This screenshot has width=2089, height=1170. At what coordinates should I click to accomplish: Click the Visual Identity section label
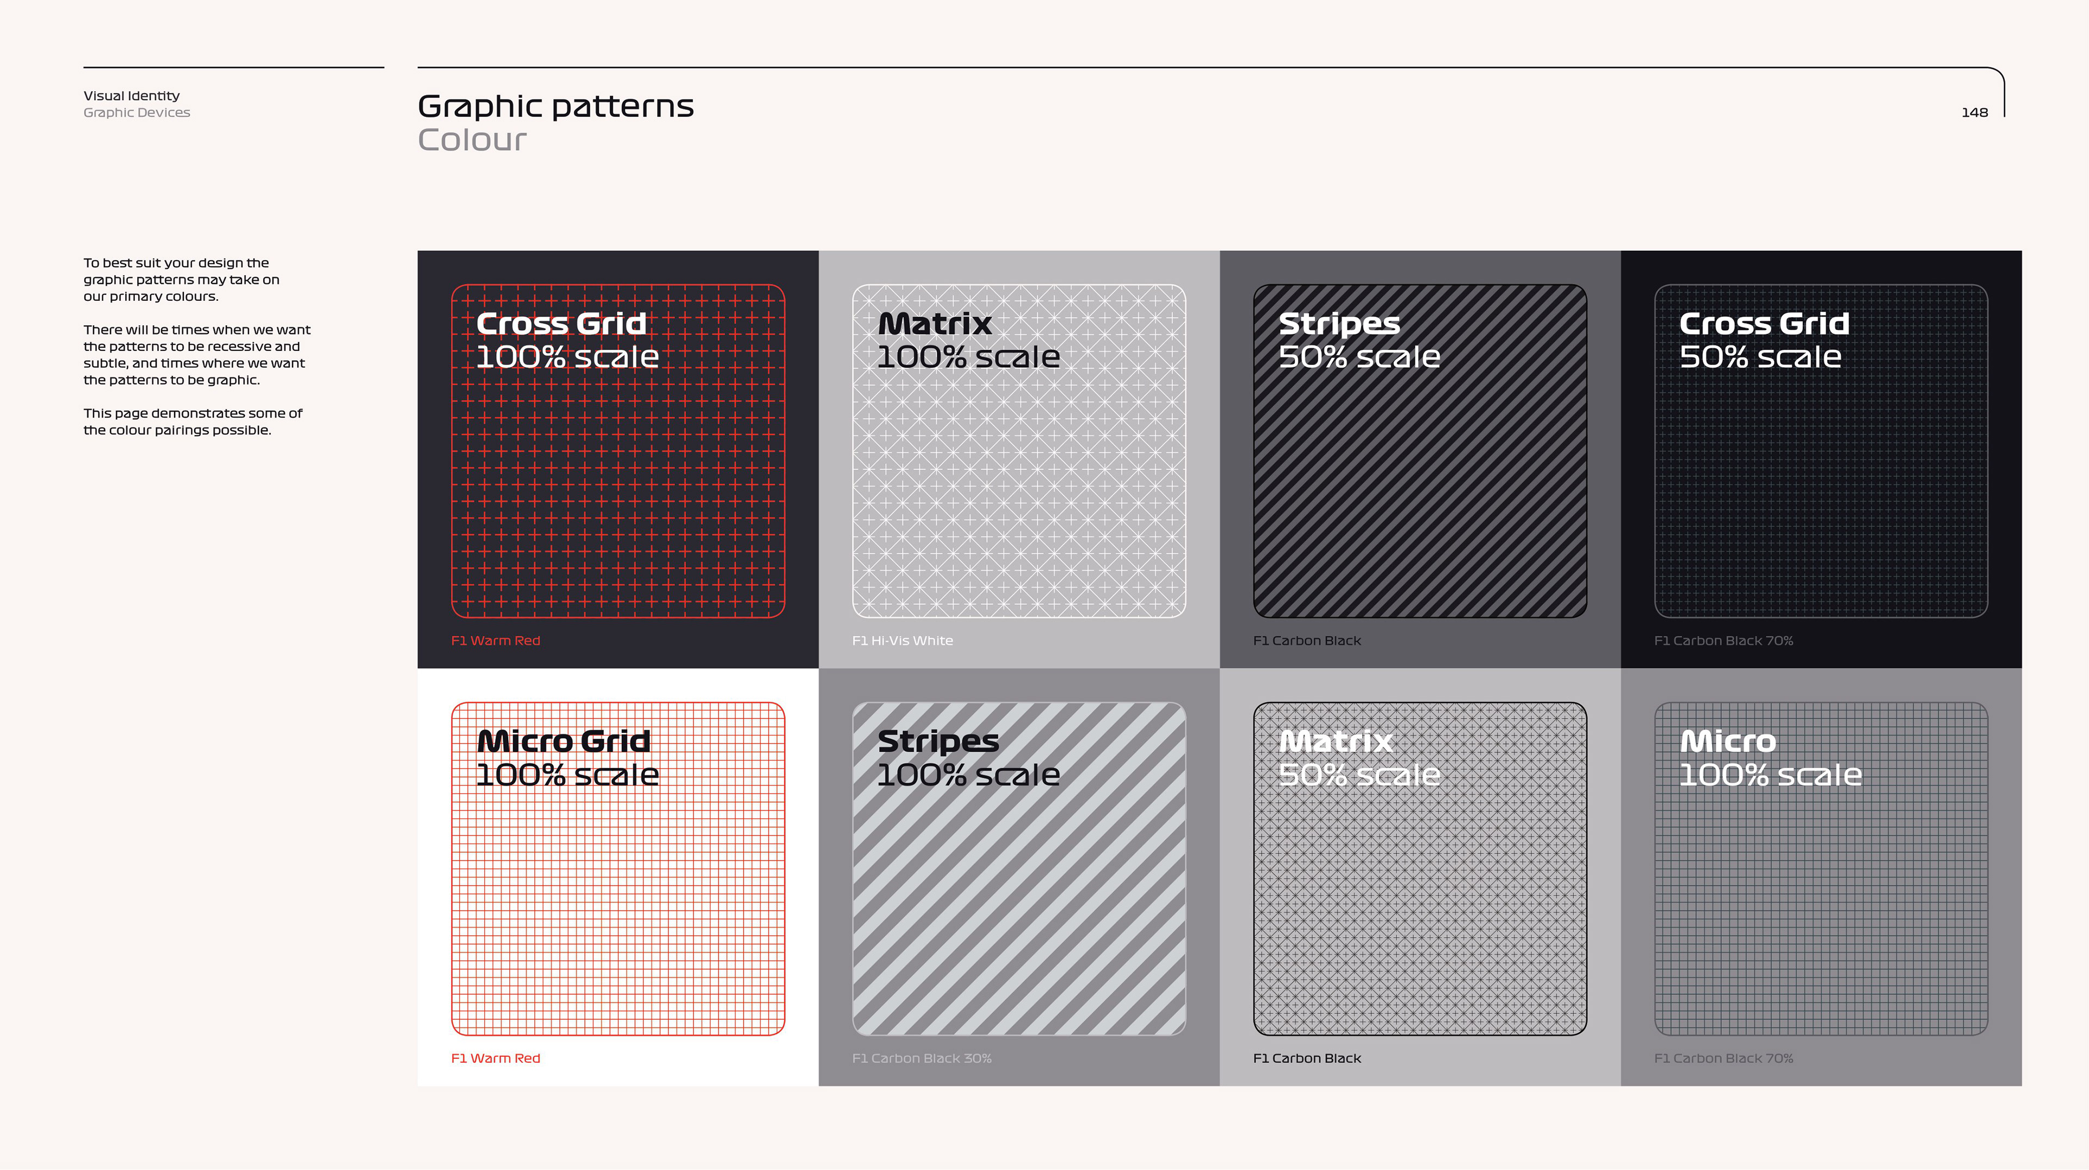[131, 96]
